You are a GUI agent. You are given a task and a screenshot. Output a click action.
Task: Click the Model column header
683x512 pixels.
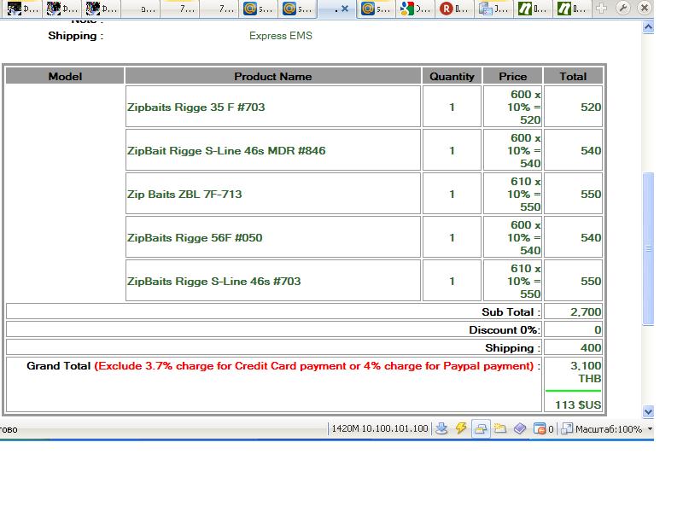[65, 76]
